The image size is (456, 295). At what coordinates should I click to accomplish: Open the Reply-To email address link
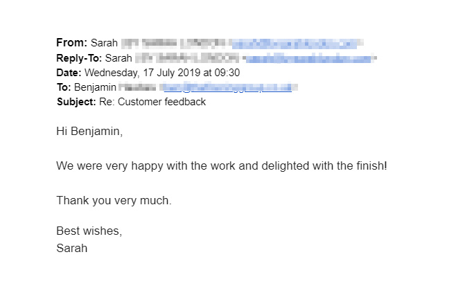310,58
